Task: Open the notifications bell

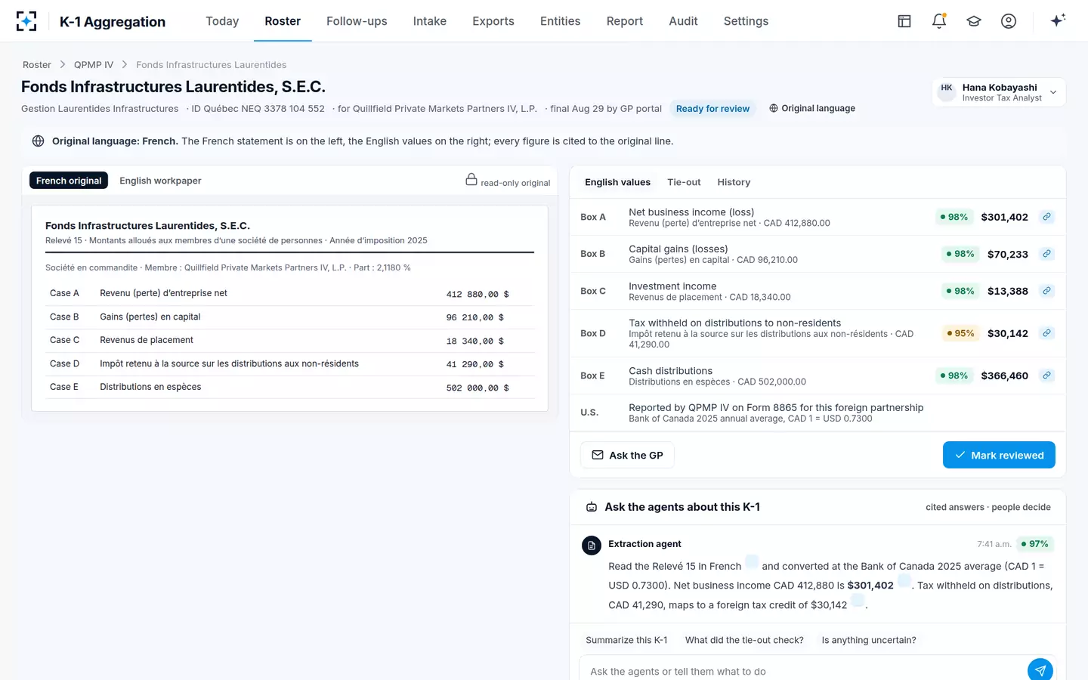Action: [939, 21]
